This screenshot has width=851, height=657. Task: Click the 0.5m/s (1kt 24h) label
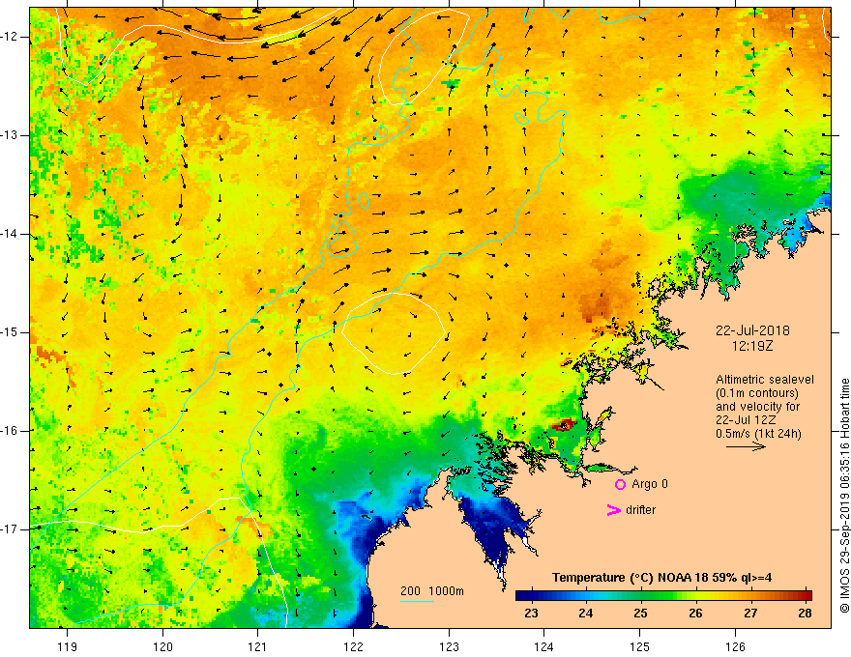coord(758,434)
